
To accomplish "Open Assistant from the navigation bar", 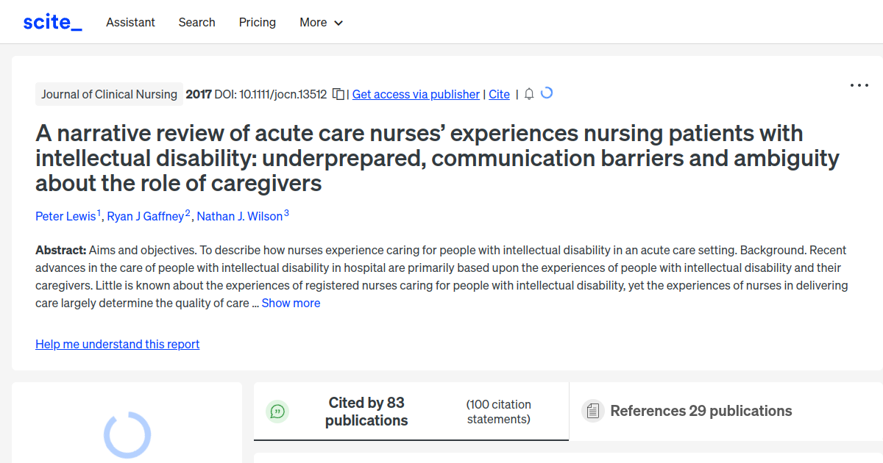I will (130, 23).
